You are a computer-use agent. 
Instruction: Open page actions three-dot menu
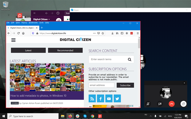pos(94,33)
